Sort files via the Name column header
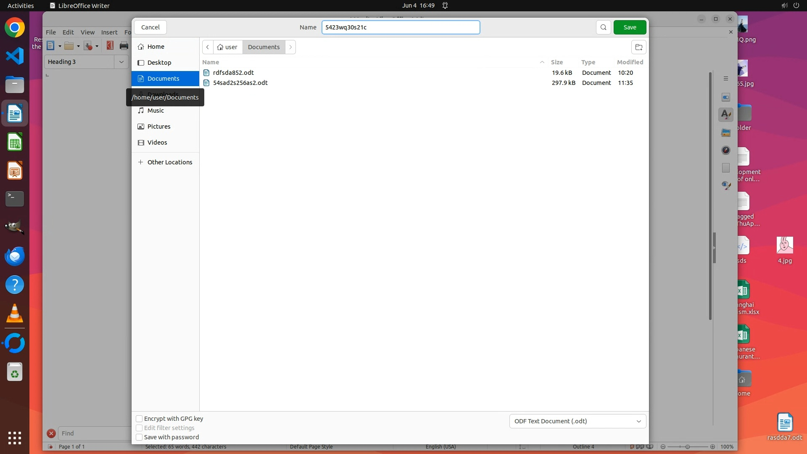The width and height of the screenshot is (807, 454). 211,62
